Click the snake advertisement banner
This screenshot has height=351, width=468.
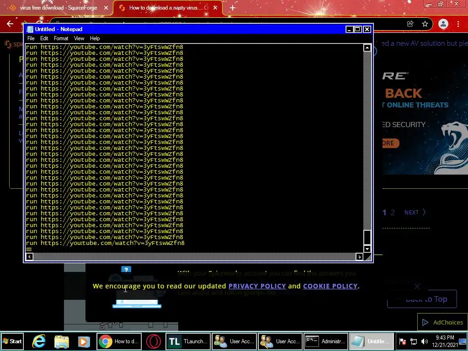point(425,119)
